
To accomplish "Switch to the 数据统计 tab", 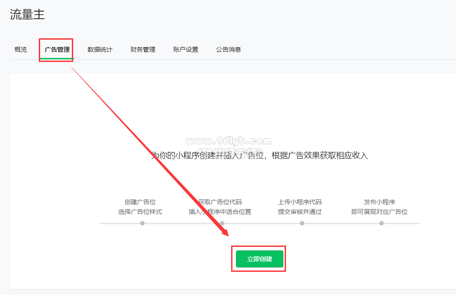I will pos(100,49).
